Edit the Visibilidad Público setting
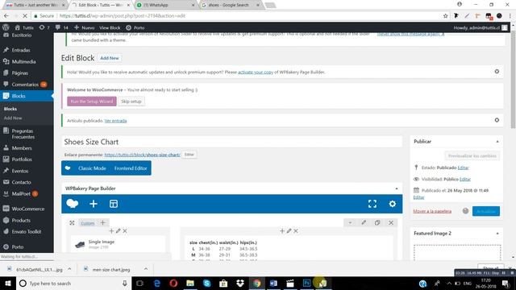516x290 pixels. click(x=465, y=179)
